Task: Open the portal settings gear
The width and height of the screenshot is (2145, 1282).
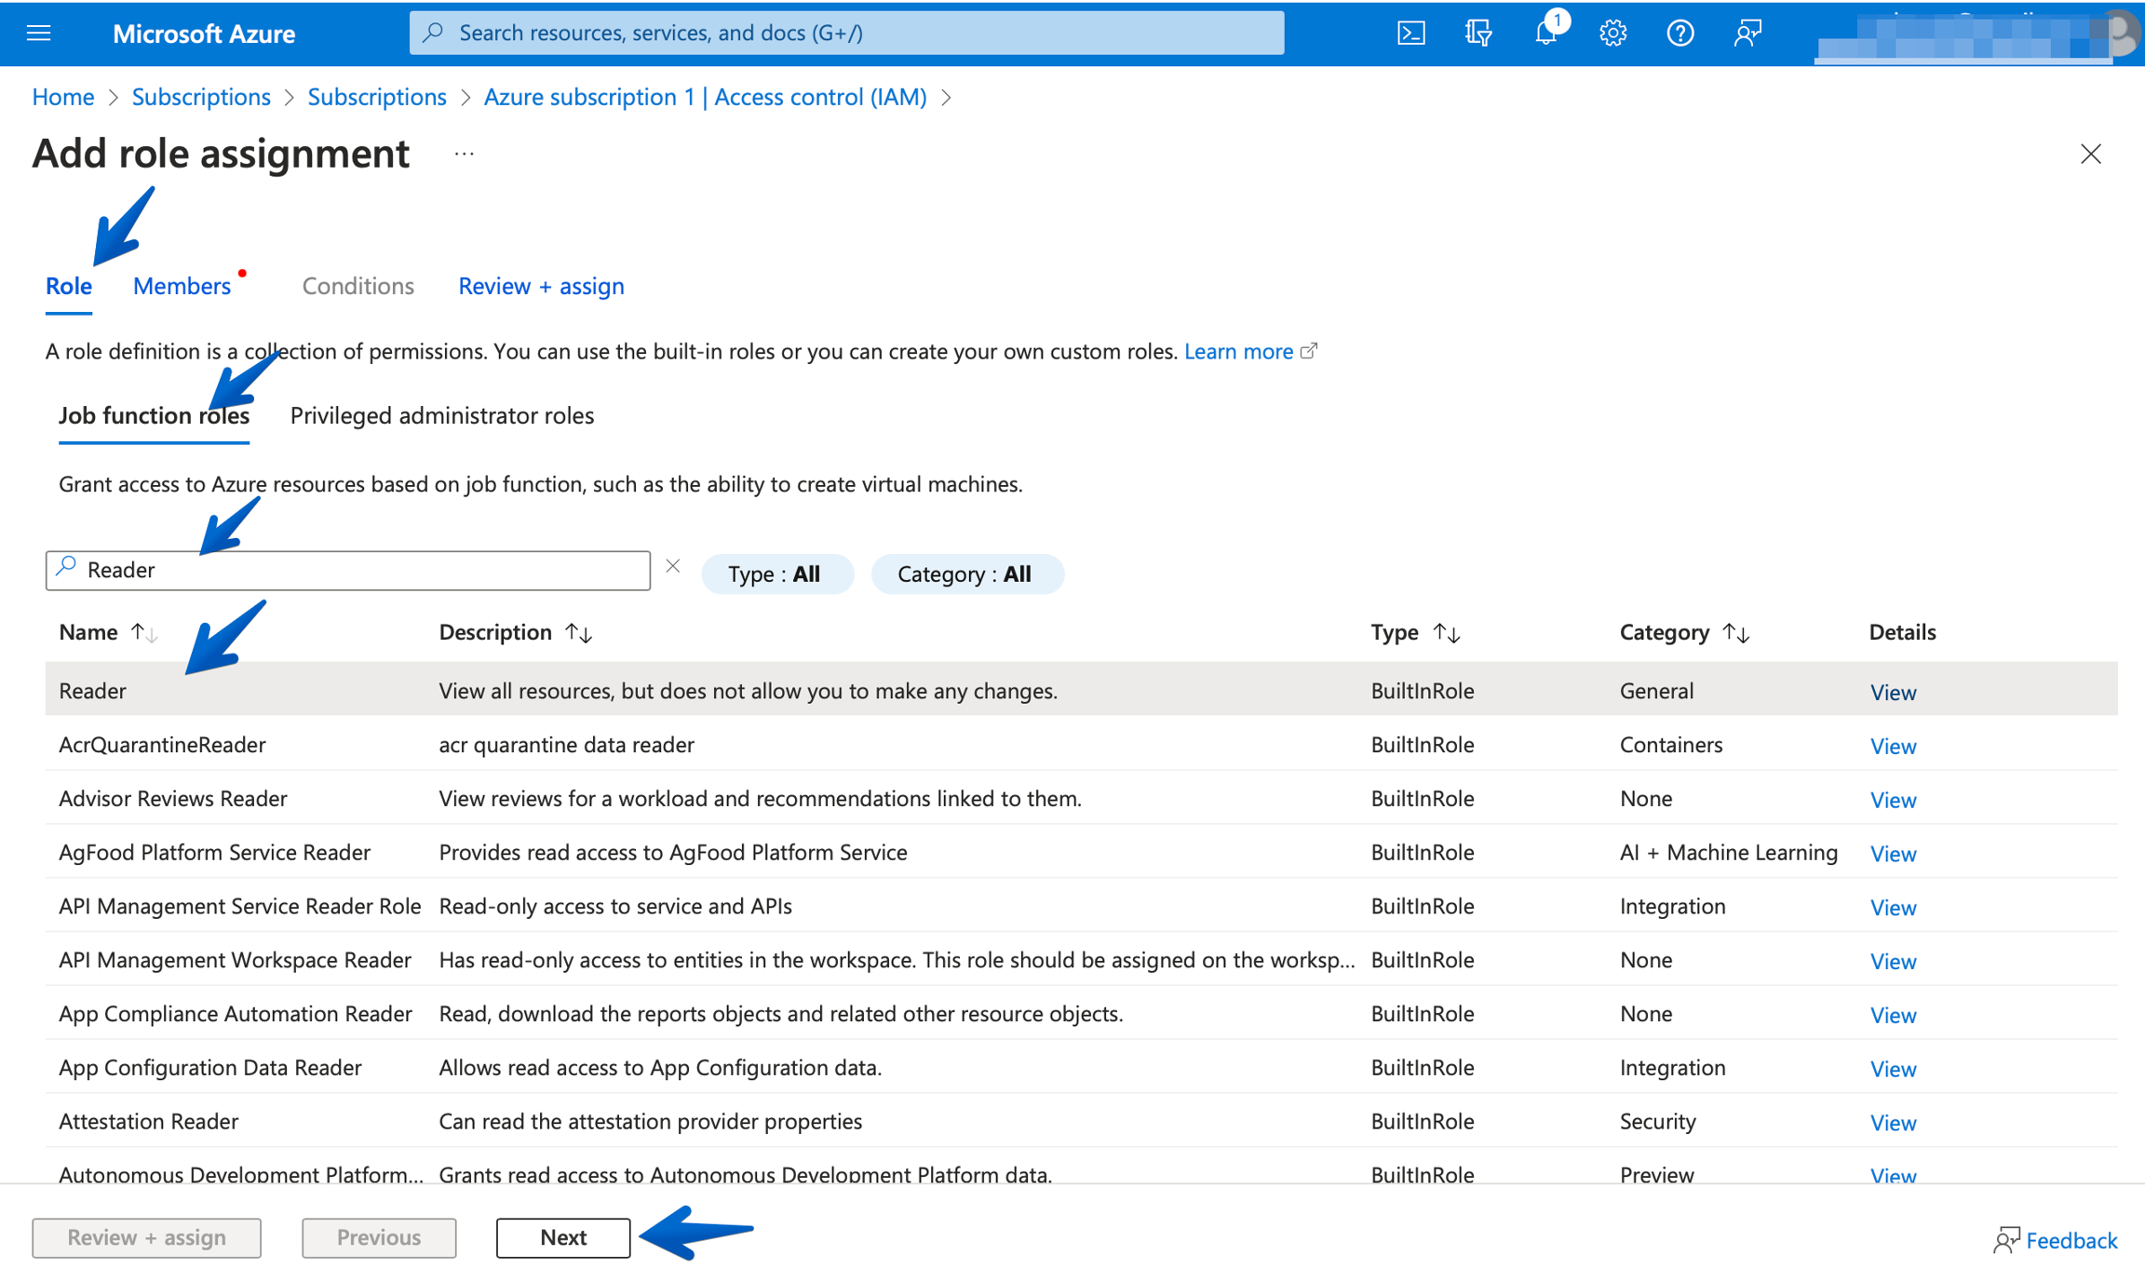Action: [x=1612, y=34]
